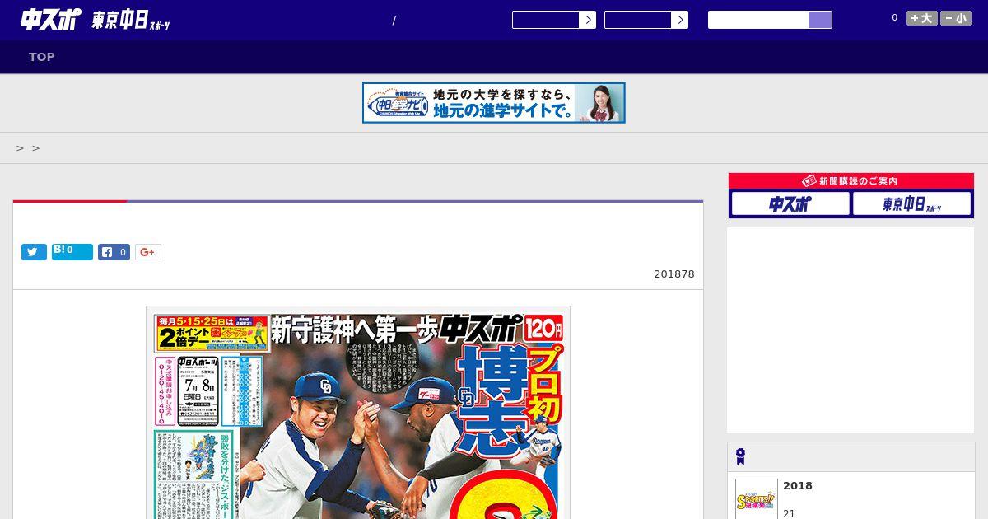This screenshot has height=519, width=988.
Task: Expand the first header dropdown arrow
Action: 588,20
